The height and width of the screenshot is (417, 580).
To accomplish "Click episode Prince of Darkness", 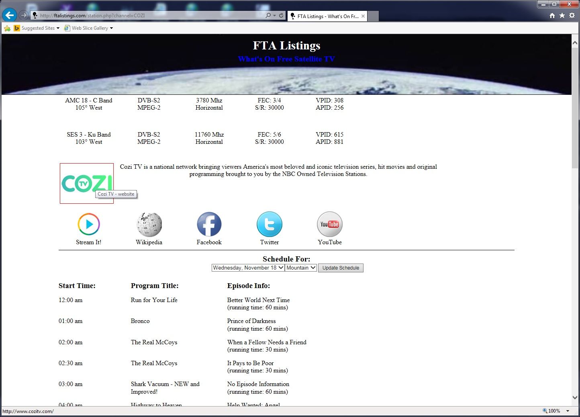I will click(x=251, y=321).
